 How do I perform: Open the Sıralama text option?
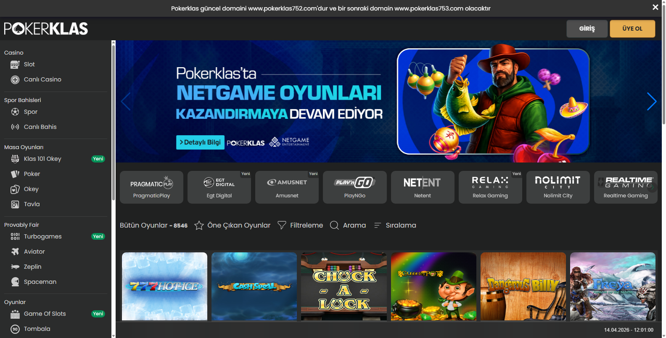401,225
